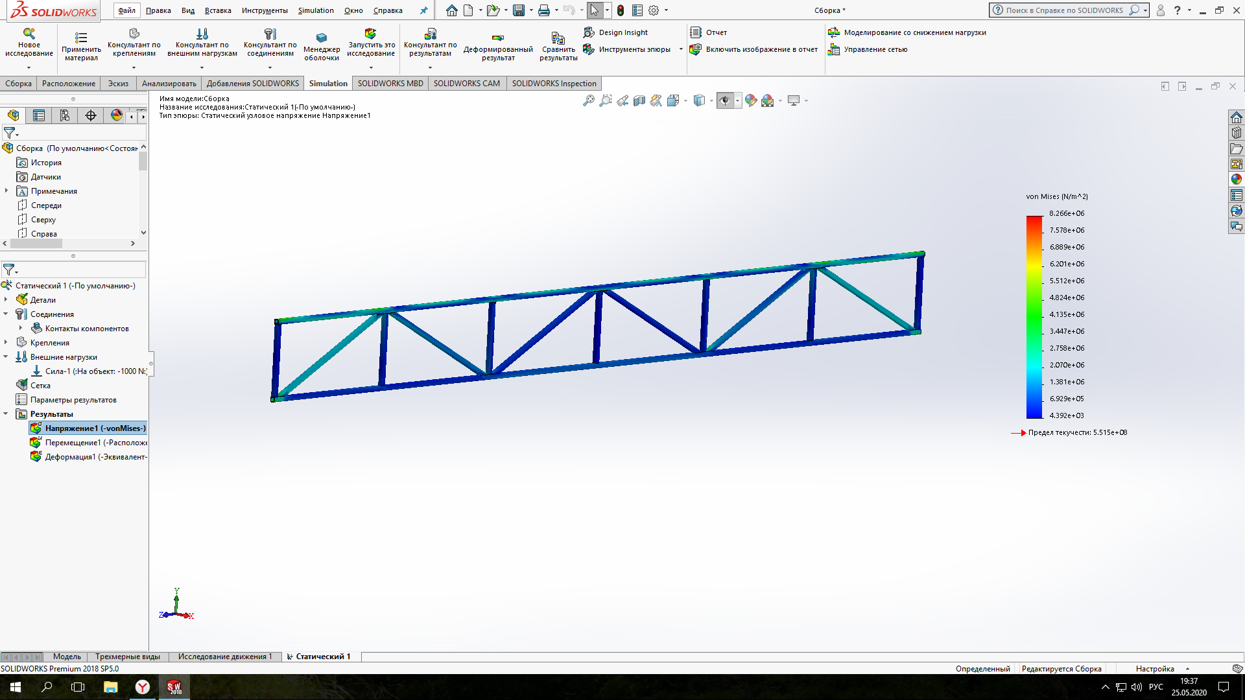Select the PropertyManager tab icon
The width and height of the screenshot is (1245, 700).
39,115
